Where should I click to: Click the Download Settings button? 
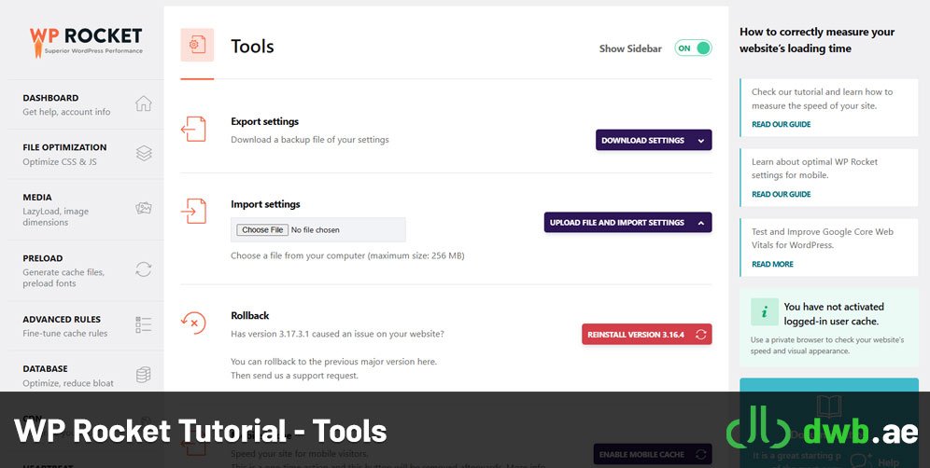[654, 141]
